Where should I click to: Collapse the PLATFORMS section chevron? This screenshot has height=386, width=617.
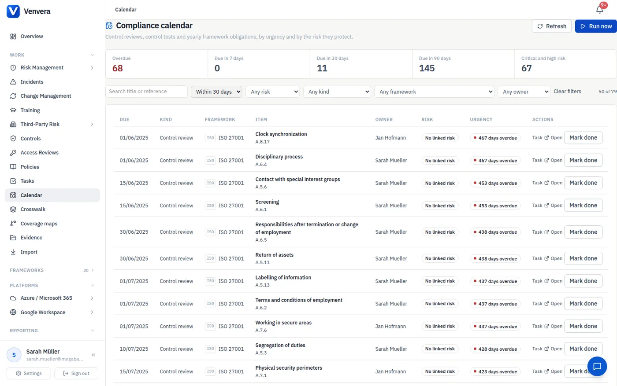click(x=92, y=286)
